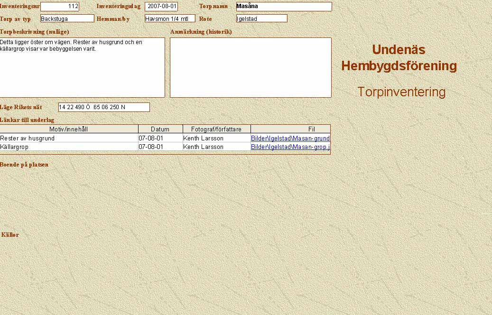Click the date cell in Källargrop row
This screenshot has width=492, height=315.
coord(151,147)
